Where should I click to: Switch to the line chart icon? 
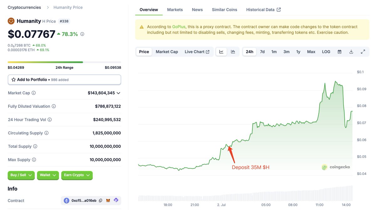(x=221, y=52)
